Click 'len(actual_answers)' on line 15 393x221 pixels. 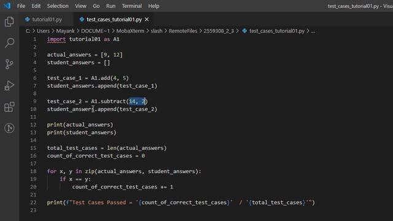(137, 148)
